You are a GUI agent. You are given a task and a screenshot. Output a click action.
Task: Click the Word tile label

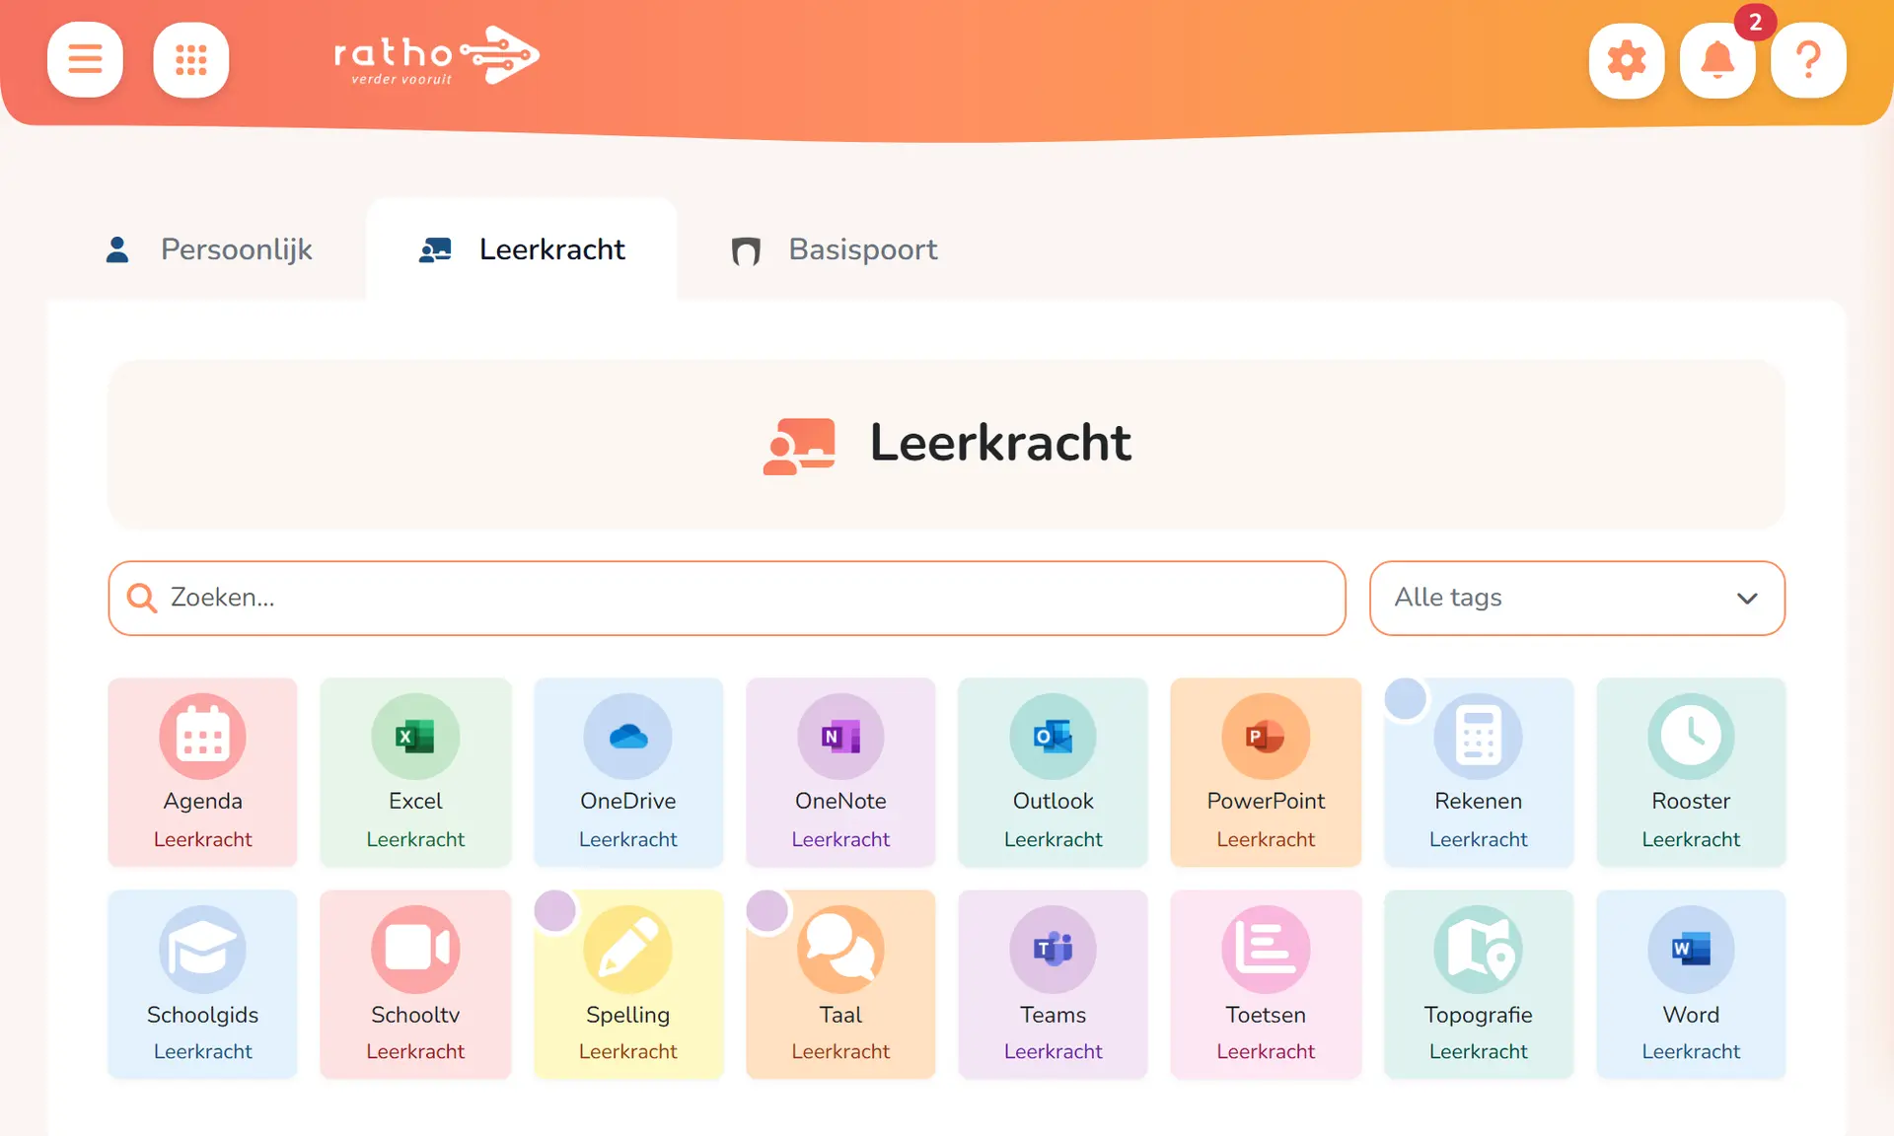point(1691,1015)
